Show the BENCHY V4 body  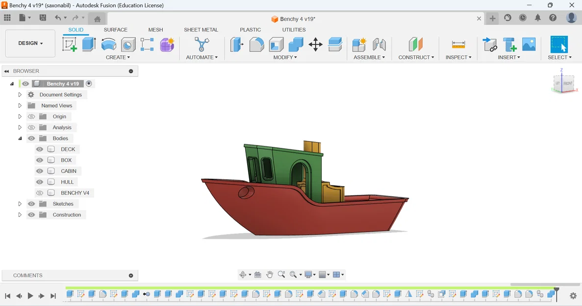[39, 192]
